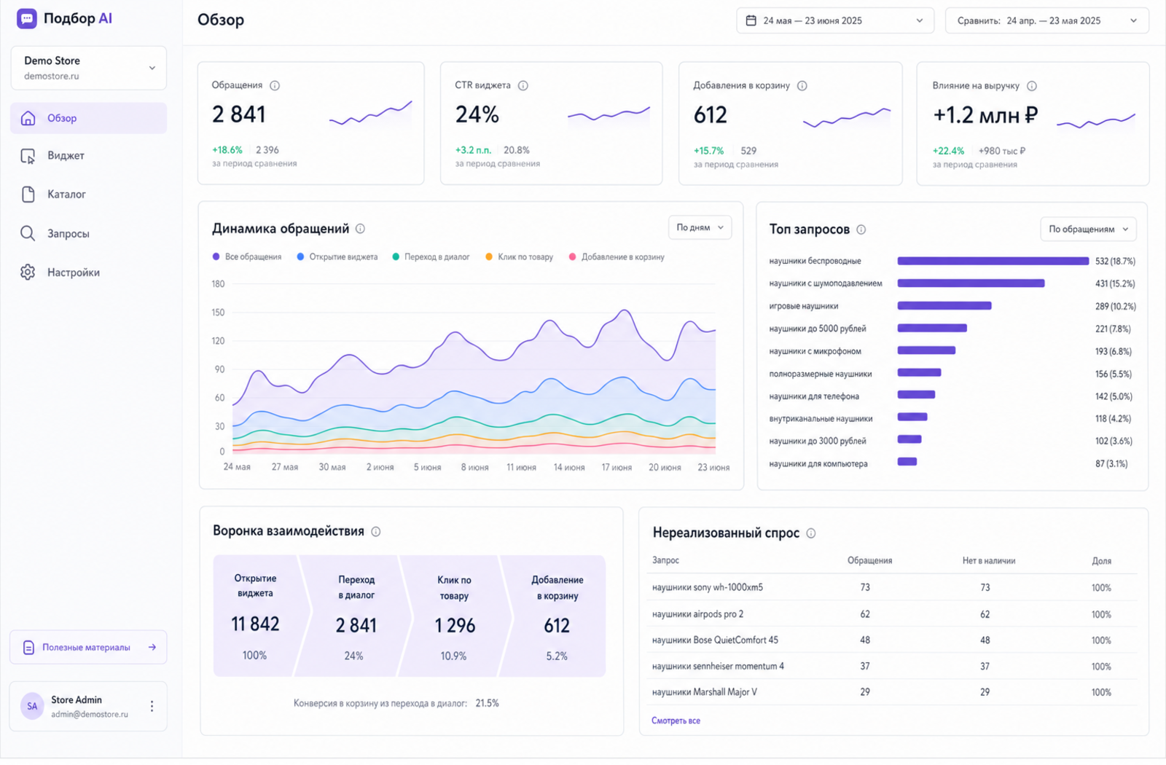This screenshot has width=1166, height=765.
Task: Click info icon beside CTR виджета
Action: point(523,85)
